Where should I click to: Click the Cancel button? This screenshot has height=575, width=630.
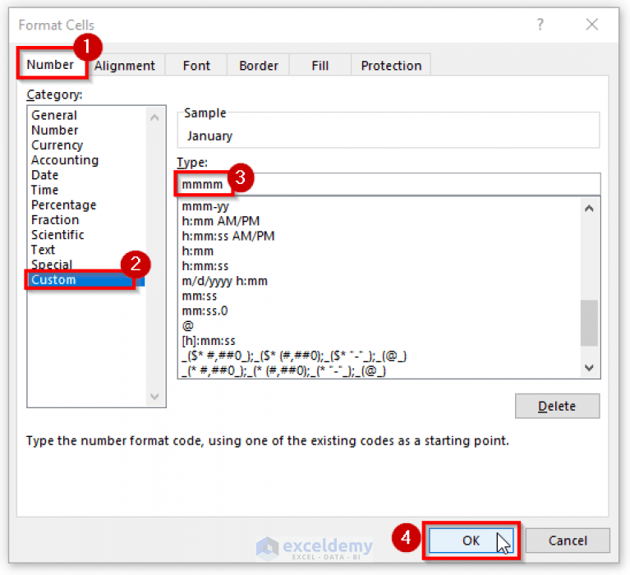(568, 540)
